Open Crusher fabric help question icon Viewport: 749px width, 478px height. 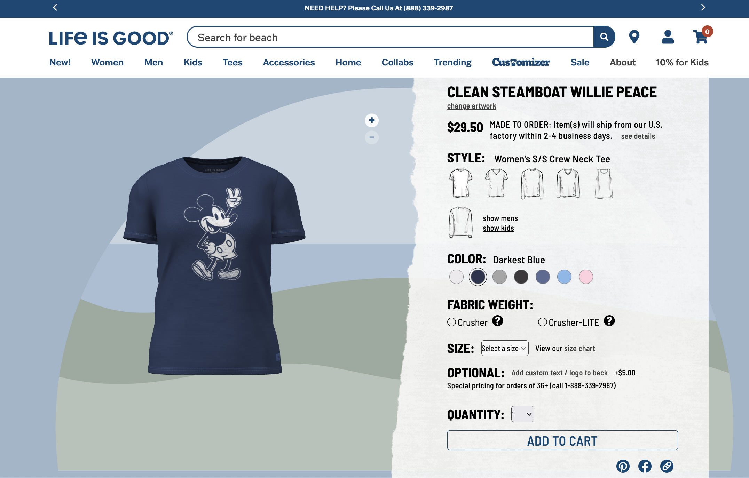[x=498, y=321]
